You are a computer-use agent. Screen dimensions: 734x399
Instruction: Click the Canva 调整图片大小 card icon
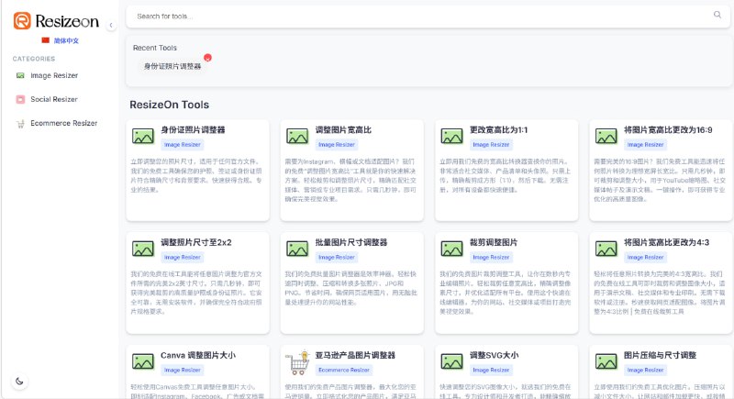pos(143,361)
